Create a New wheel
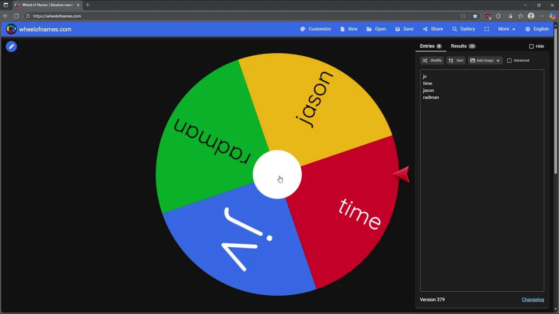559x314 pixels. [349, 29]
